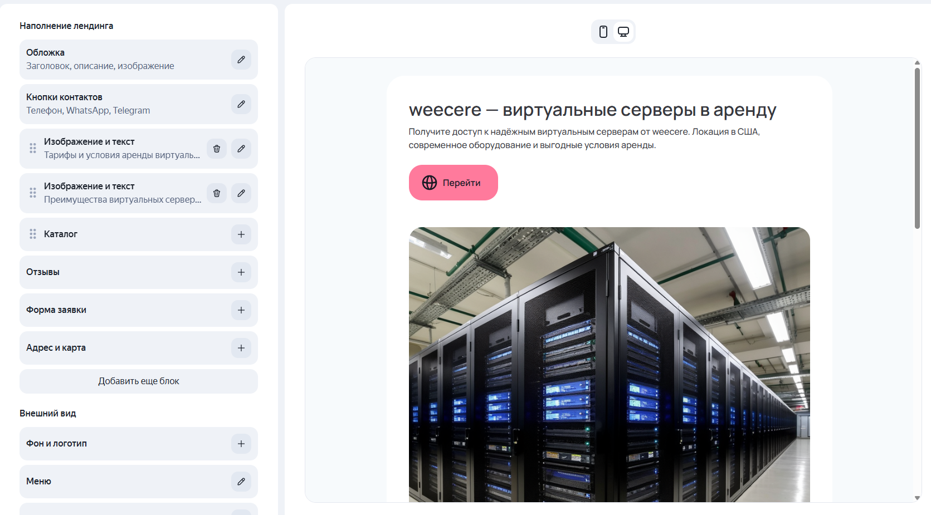
Task: Grab the drag handle of Преимущества block
Action: (x=33, y=193)
